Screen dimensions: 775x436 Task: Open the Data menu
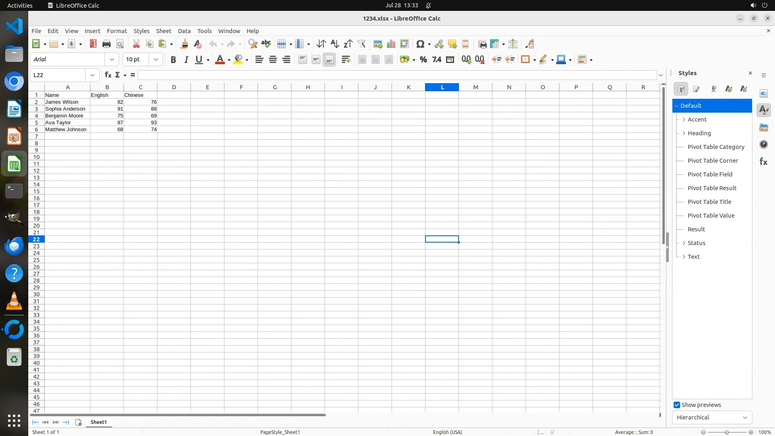pos(184,31)
